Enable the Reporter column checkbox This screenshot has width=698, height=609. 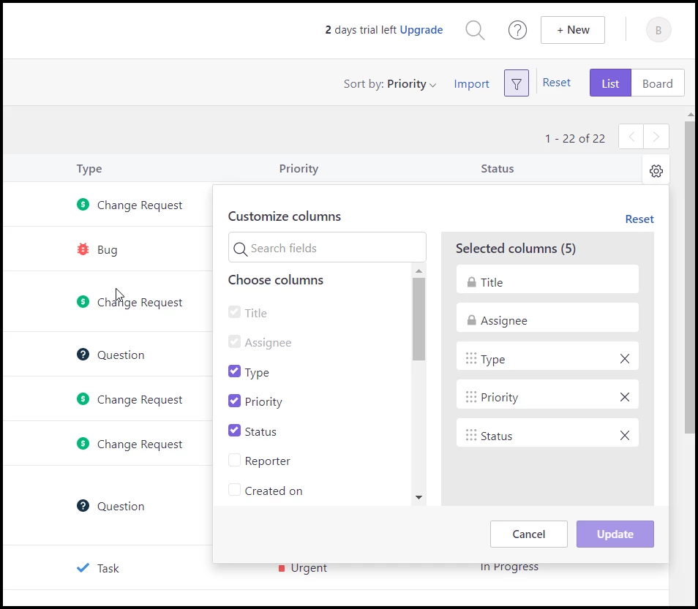[x=234, y=460]
